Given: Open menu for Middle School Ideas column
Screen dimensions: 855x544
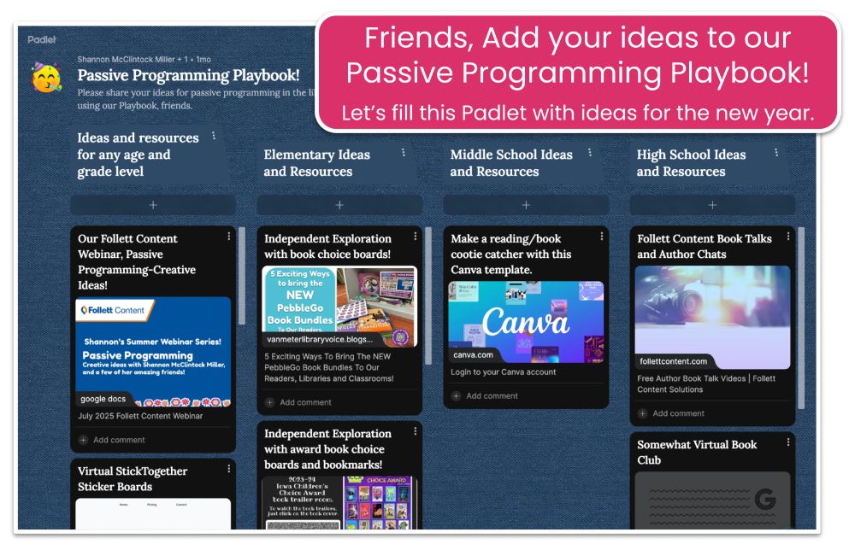Looking at the screenshot, I should pyautogui.click(x=590, y=153).
